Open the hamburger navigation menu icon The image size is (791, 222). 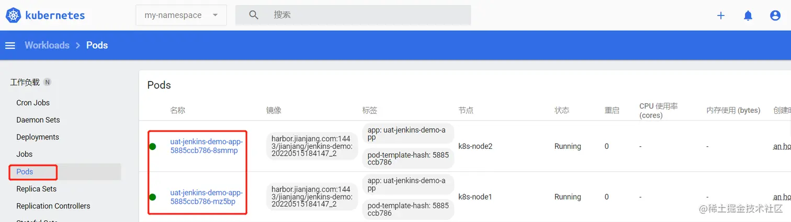10,45
